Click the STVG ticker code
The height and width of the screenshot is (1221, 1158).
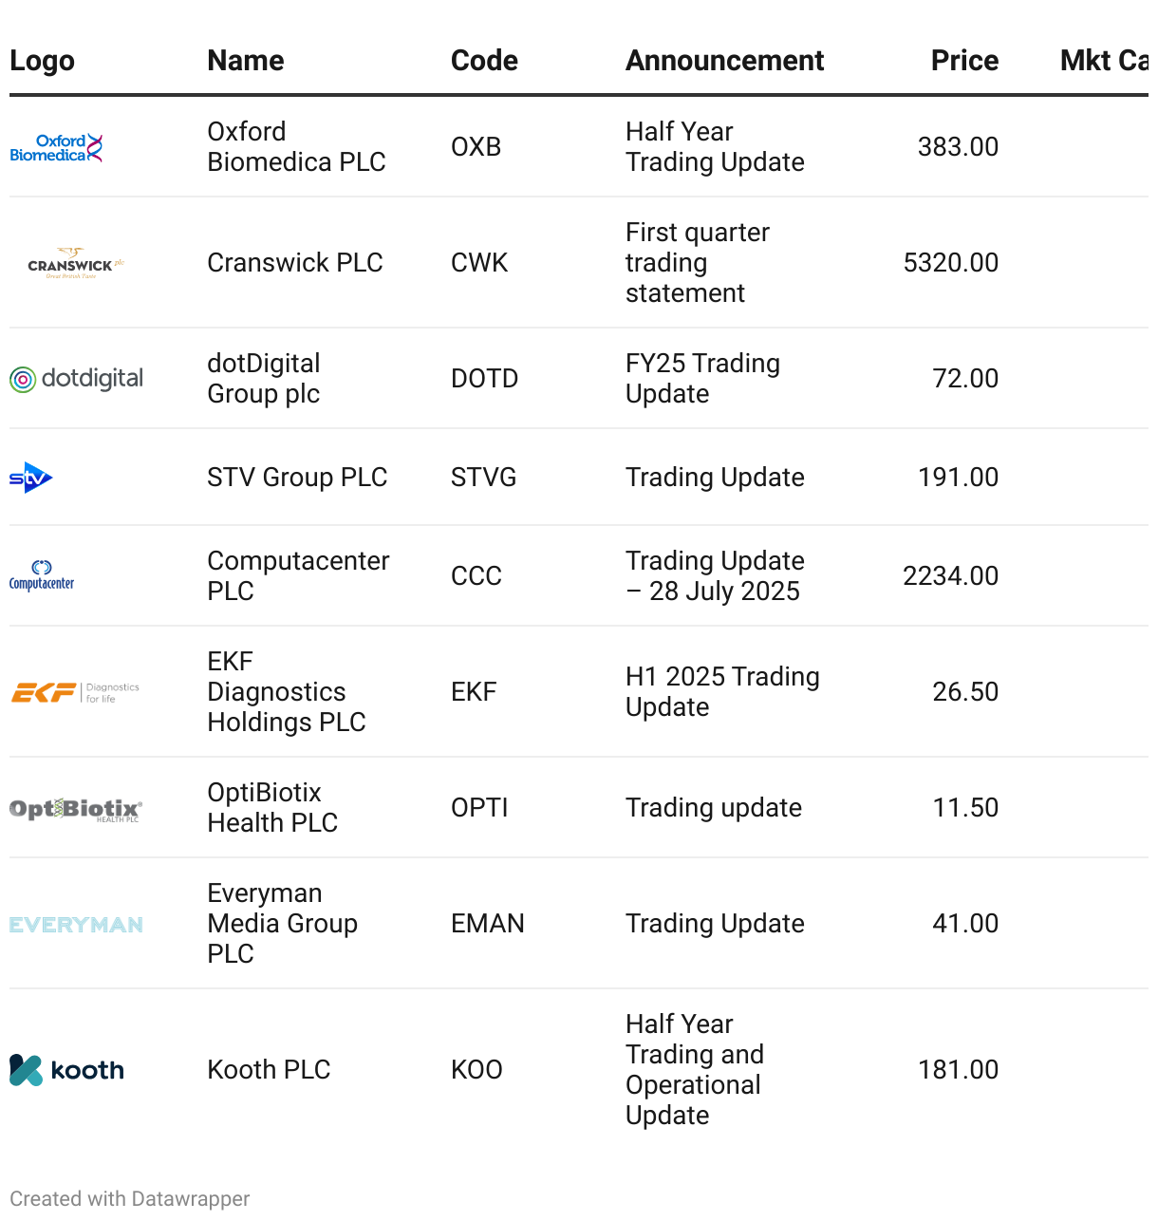pyautogui.click(x=483, y=478)
